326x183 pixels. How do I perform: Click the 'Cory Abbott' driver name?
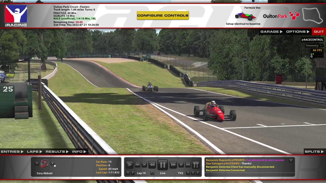click(x=45, y=173)
